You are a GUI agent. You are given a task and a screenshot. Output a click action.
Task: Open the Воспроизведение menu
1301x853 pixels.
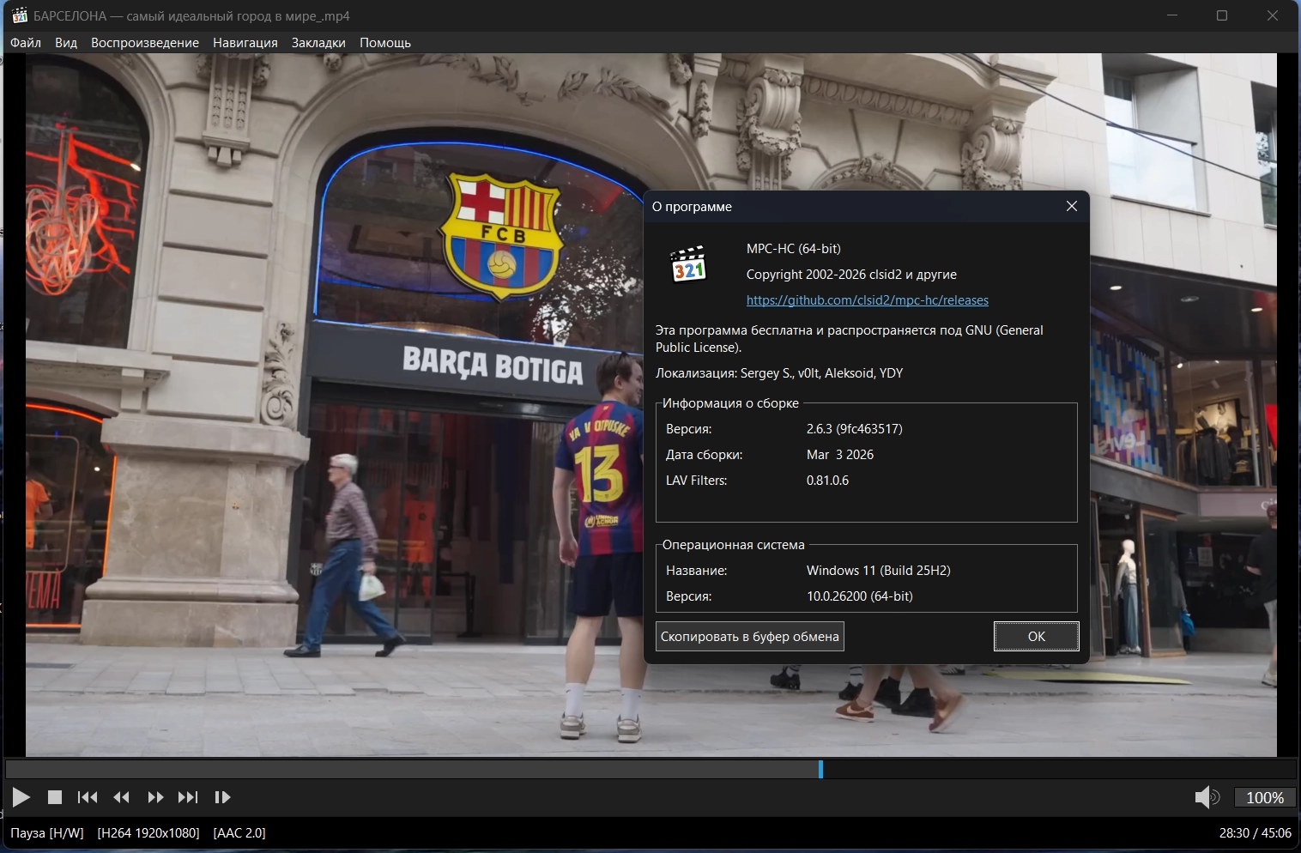145,42
